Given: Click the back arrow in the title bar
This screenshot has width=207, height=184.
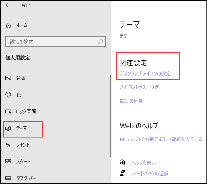Looking at the screenshot, I should (8, 5).
